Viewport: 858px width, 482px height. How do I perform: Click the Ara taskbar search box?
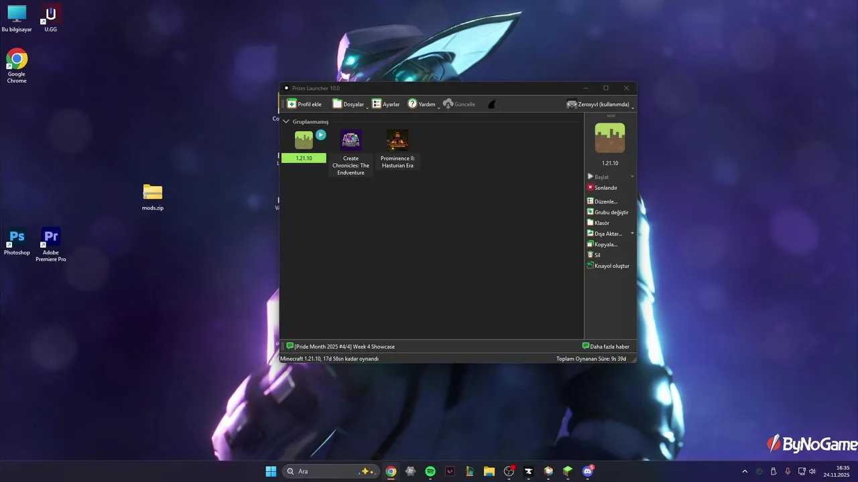(330, 471)
